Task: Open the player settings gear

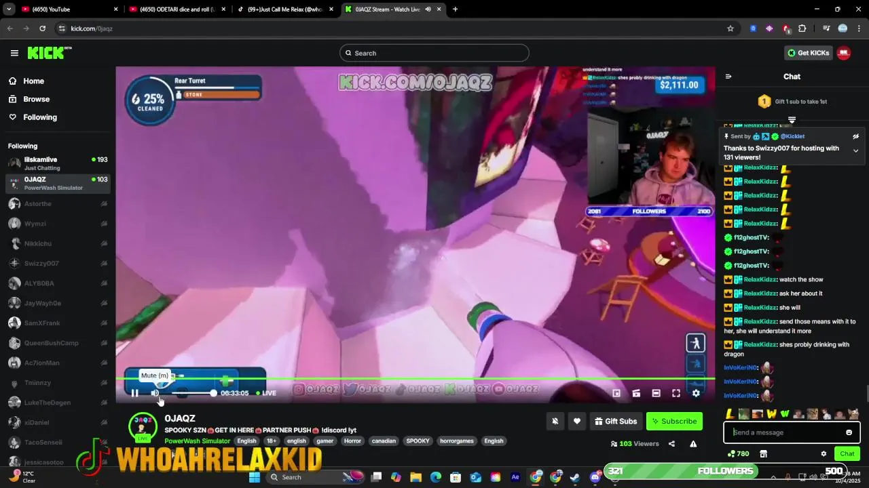Action: coord(696,393)
